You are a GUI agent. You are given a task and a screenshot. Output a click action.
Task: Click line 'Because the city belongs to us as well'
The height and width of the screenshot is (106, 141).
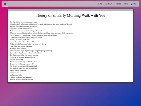point(22,64)
